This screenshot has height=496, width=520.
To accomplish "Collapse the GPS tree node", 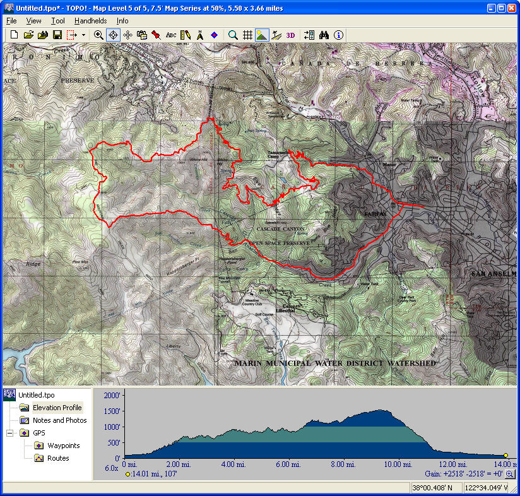I will coord(10,433).
